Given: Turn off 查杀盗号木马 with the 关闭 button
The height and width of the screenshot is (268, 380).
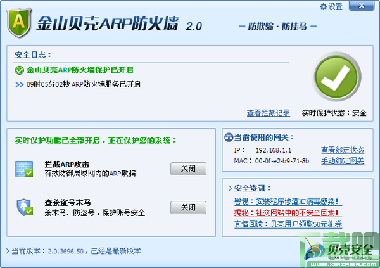Looking at the screenshot, I should (188, 207).
